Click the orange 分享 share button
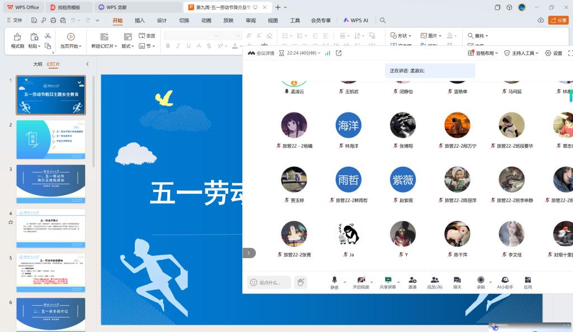 pyautogui.click(x=558, y=20)
